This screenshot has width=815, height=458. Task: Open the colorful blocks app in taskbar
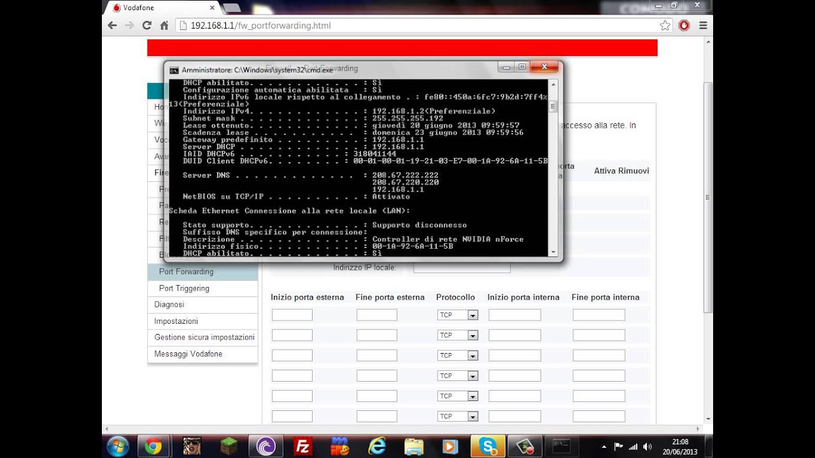339,447
